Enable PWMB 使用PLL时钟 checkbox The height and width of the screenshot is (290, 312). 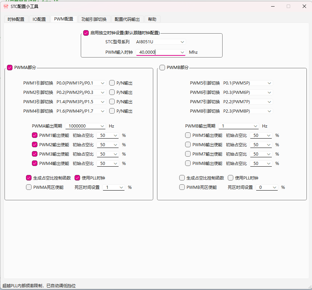click(x=231, y=178)
